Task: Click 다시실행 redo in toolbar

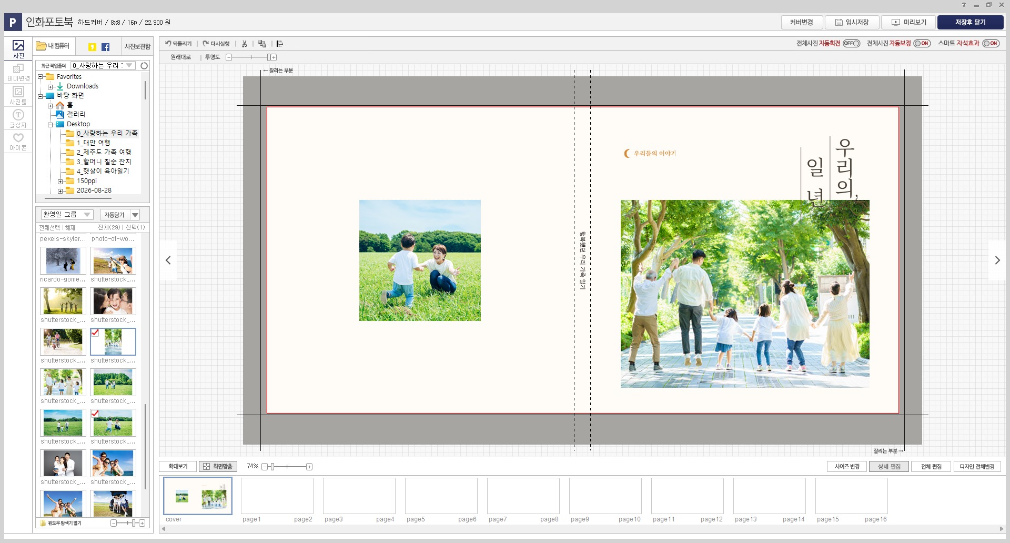Action: point(216,44)
